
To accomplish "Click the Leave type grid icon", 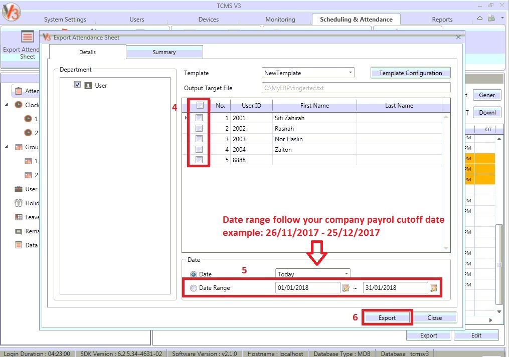I will [19, 217].
